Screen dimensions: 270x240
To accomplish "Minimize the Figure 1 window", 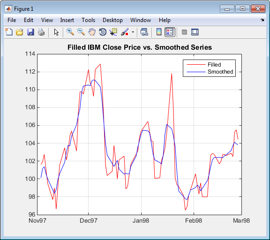I will pyautogui.click(x=227, y=9).
